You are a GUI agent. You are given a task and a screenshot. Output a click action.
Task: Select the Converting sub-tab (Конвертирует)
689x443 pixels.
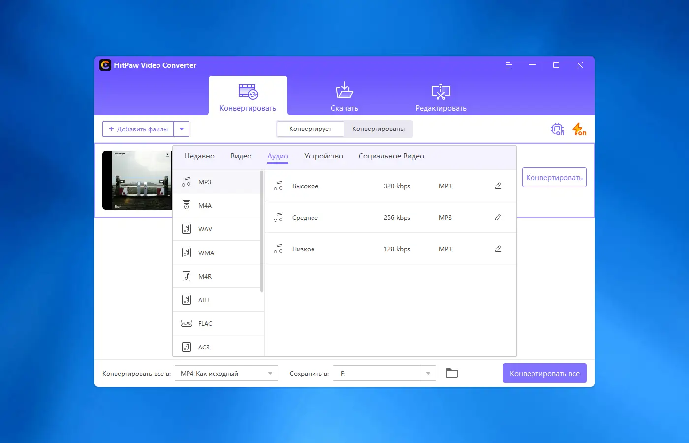pos(311,129)
